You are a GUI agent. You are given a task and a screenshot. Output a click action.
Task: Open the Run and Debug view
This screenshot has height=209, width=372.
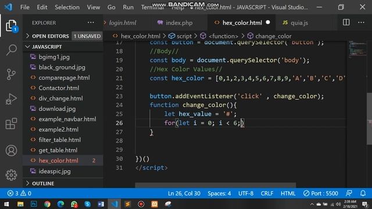click(11, 99)
